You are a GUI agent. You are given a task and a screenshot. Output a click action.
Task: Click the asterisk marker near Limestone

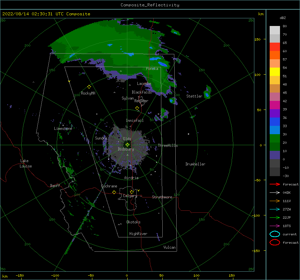click(x=63, y=126)
